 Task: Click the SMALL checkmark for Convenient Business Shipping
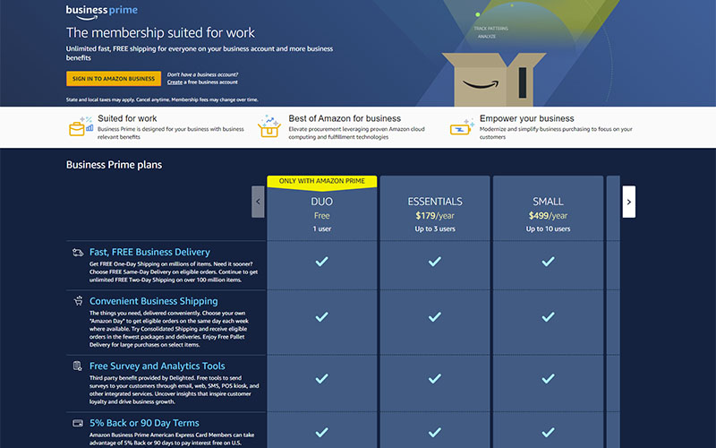click(548, 317)
